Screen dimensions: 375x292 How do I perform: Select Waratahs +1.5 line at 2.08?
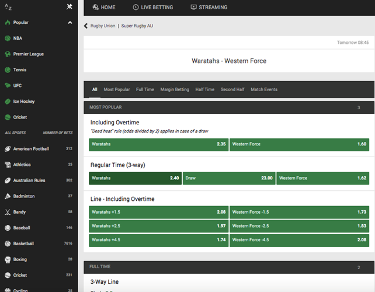coord(158,212)
